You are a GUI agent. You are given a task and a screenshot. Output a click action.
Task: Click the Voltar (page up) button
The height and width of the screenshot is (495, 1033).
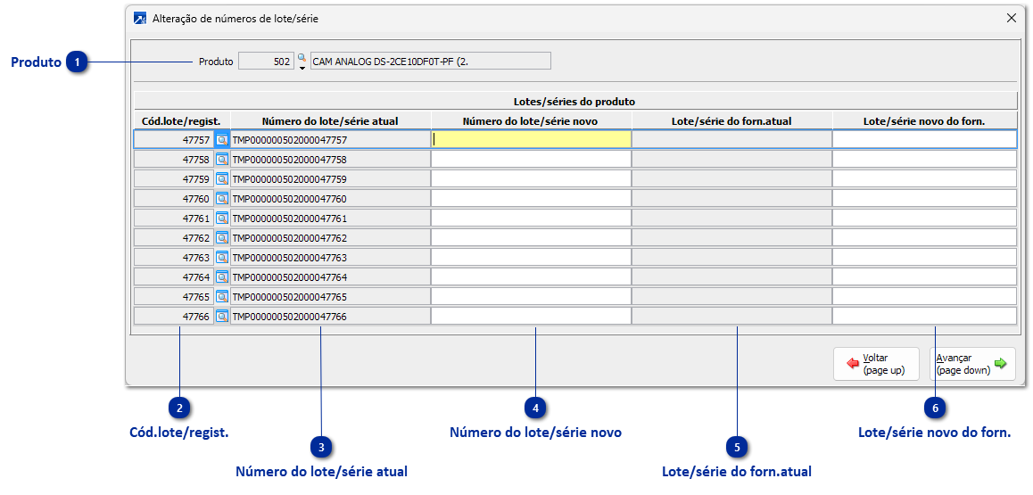pyautogui.click(x=875, y=363)
